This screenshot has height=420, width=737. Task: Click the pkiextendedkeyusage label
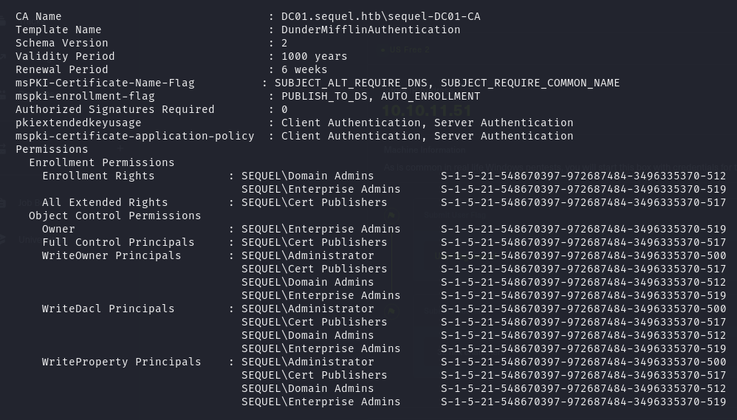(x=78, y=123)
